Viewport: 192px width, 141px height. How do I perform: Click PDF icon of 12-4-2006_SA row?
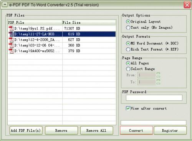point(11,40)
